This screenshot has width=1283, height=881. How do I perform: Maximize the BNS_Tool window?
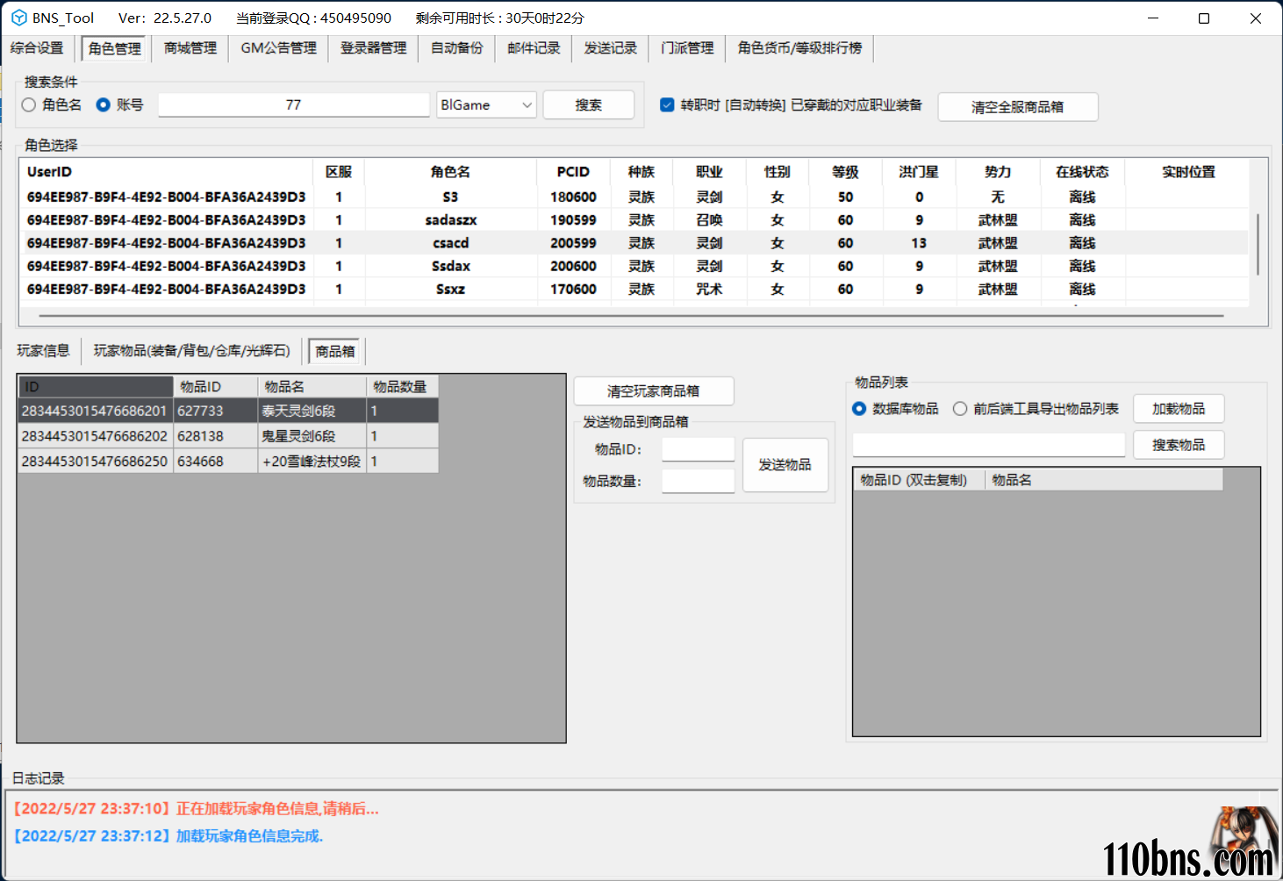click(1204, 18)
